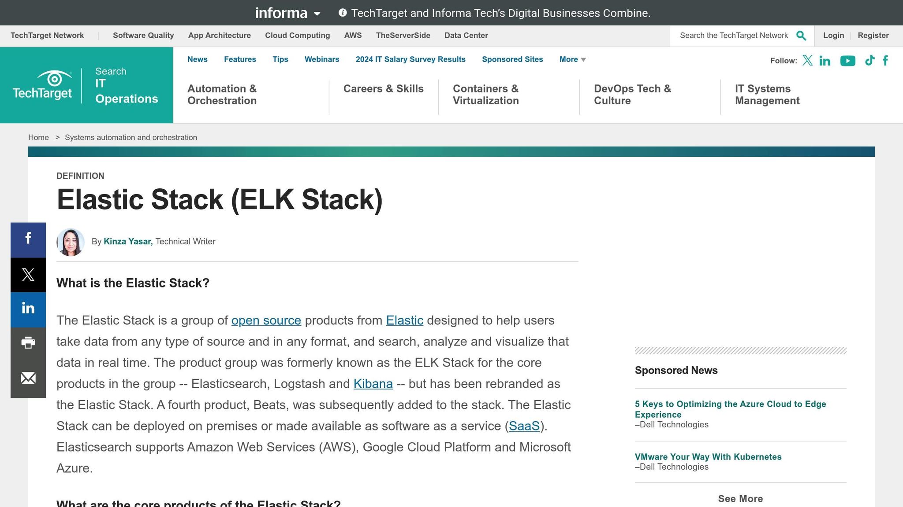Share the article on Facebook
Image resolution: width=903 pixels, height=507 pixels.
coord(28,239)
